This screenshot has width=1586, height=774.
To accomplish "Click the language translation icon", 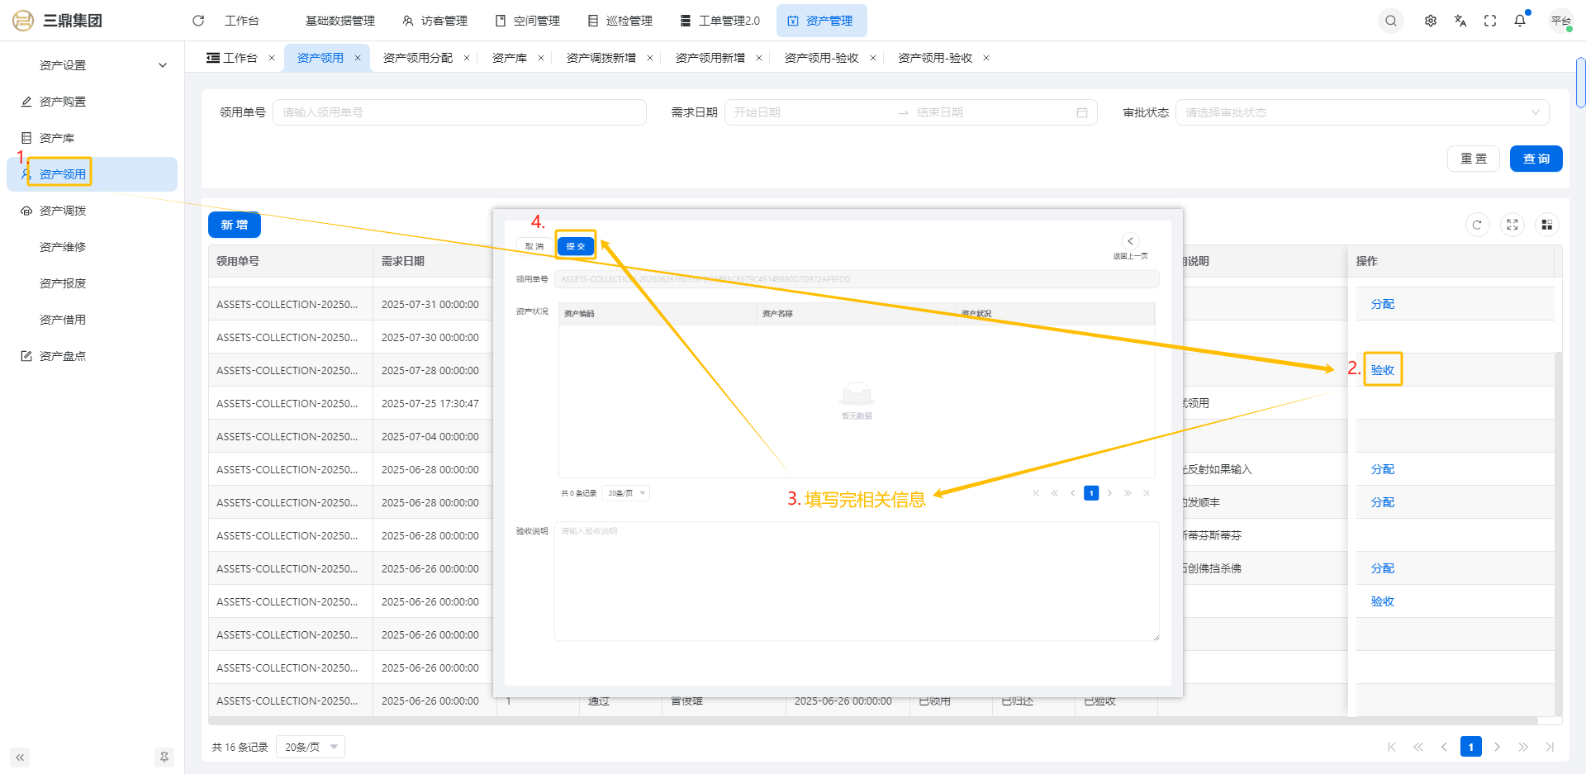I will [1460, 21].
